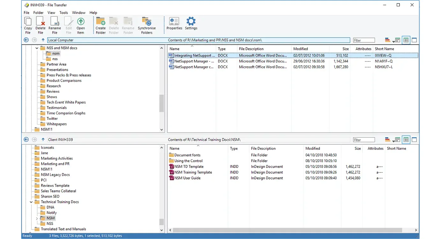Click the coloured sort bars icon in client pane
Image resolution: width=441 pixels, height=239 pixels.
(x=388, y=140)
